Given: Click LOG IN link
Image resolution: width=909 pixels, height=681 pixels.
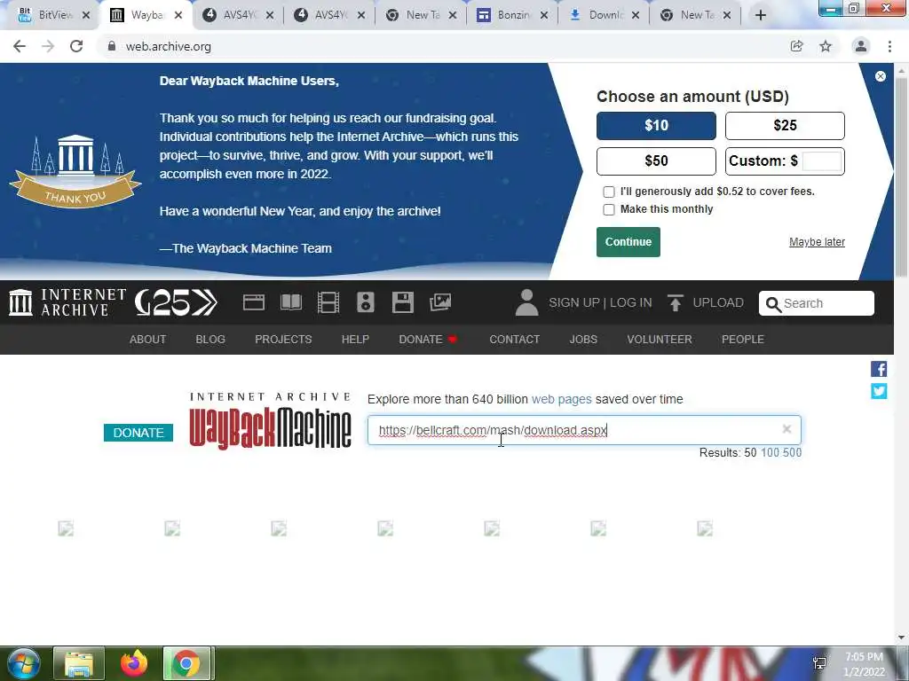Looking at the screenshot, I should pos(631,303).
